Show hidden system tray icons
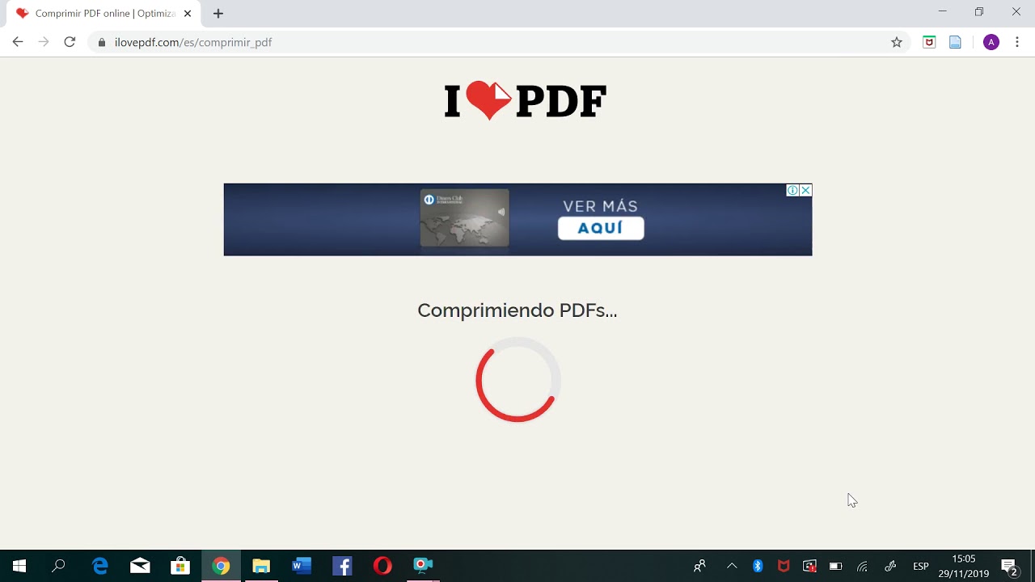The image size is (1035, 582). tap(732, 566)
